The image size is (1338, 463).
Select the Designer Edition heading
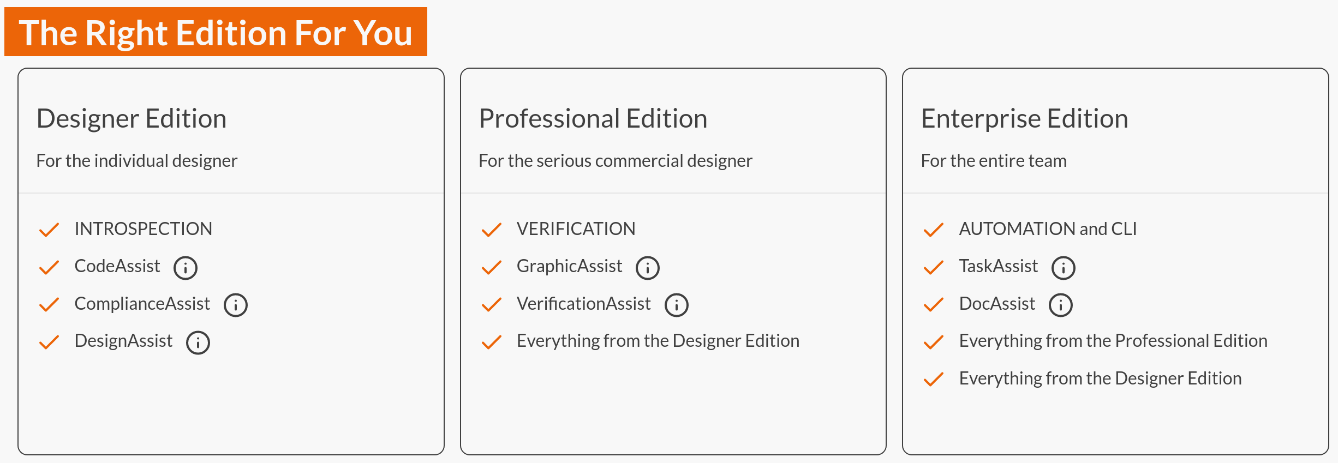132,118
